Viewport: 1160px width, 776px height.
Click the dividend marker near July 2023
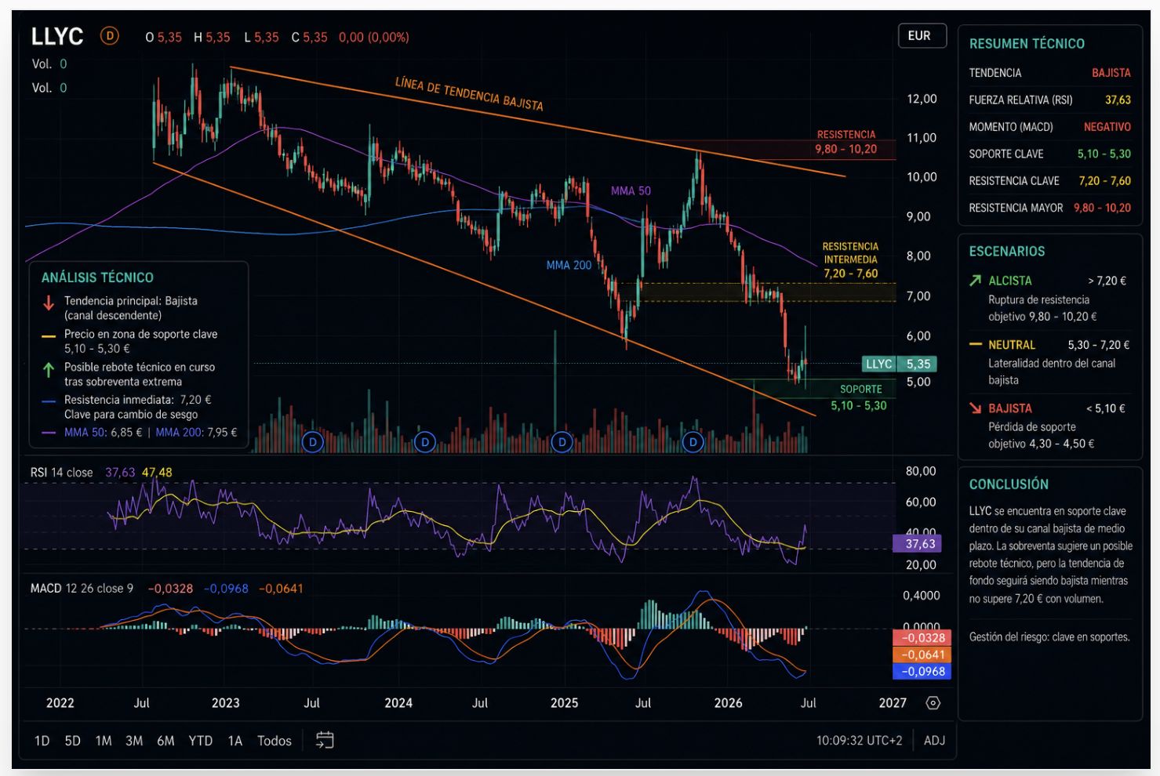pyautogui.click(x=313, y=442)
